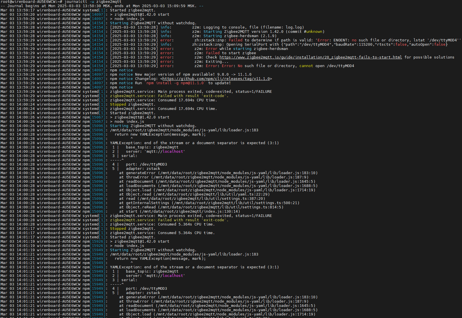The width and height of the screenshot is (462, 318).
Task: Click 'Starting Zigbee2MQTT without watchdog.' at 13:59:20
Action: 153,23
